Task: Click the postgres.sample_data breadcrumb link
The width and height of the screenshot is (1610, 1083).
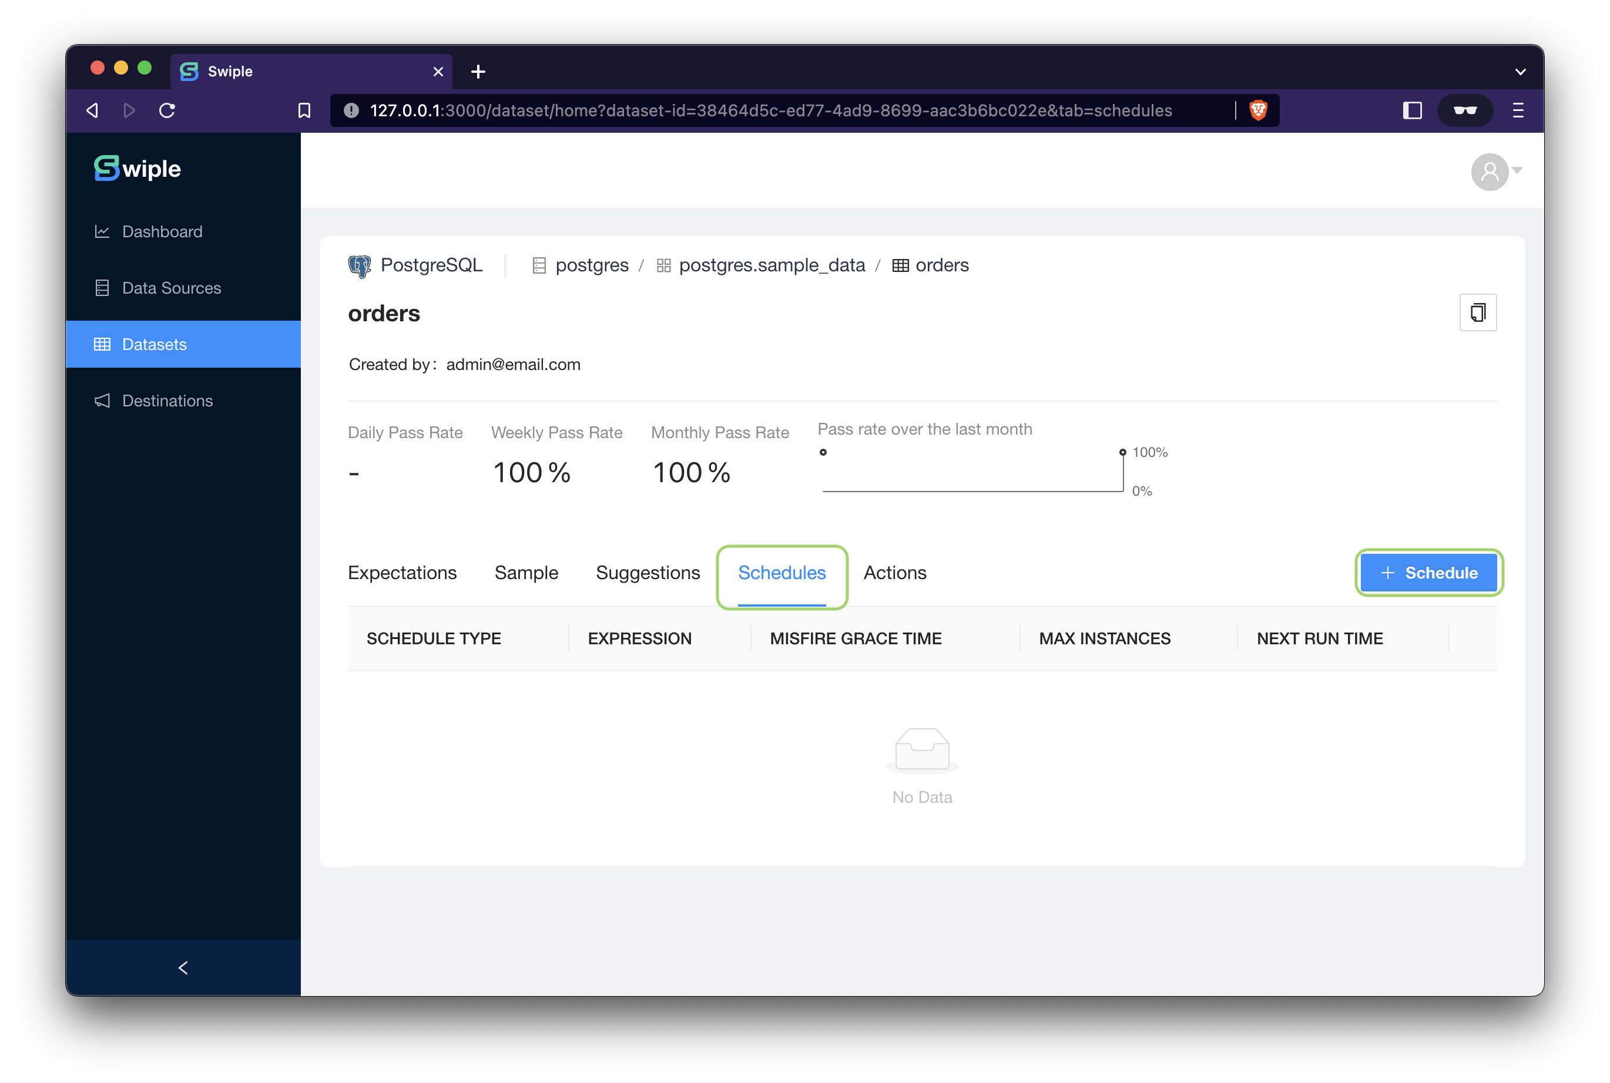Action: [771, 265]
